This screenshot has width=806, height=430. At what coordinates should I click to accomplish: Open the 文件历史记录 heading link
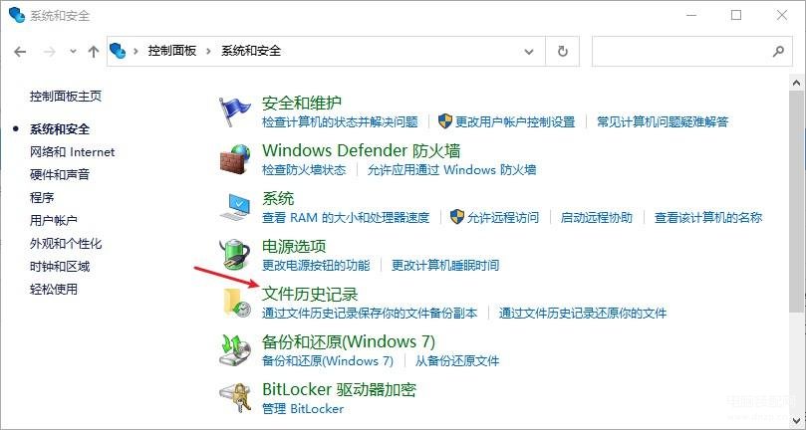point(310,294)
